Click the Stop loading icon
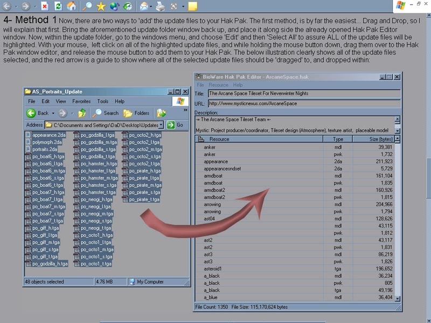431x323 pixels. coord(45,6)
